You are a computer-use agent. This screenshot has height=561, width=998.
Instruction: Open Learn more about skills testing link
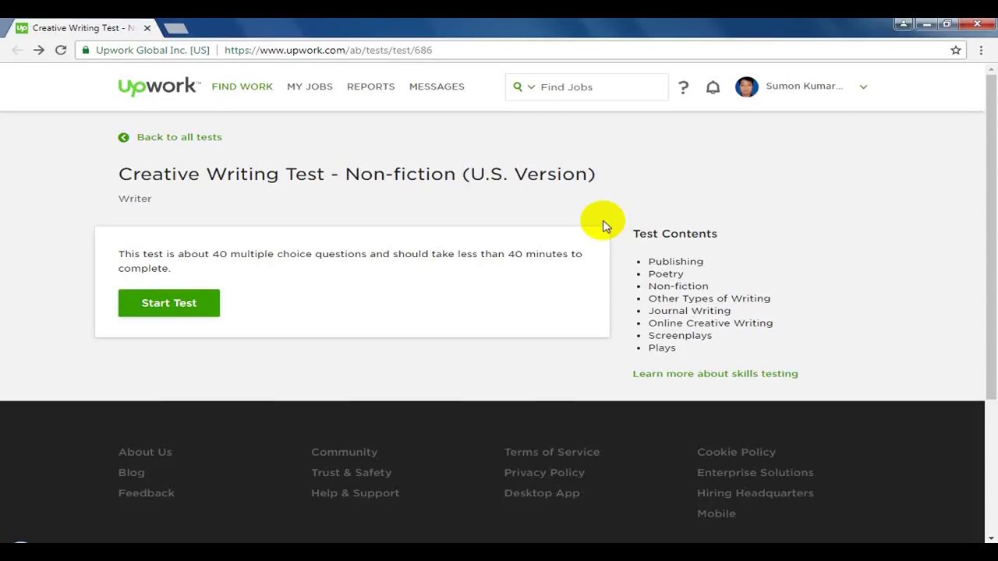pos(715,374)
